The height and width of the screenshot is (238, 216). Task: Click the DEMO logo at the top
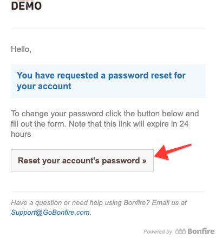pos(27,6)
